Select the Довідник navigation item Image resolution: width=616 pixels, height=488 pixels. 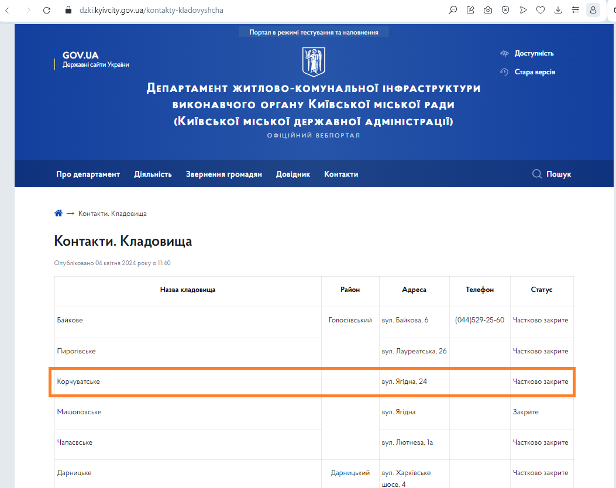(x=293, y=174)
